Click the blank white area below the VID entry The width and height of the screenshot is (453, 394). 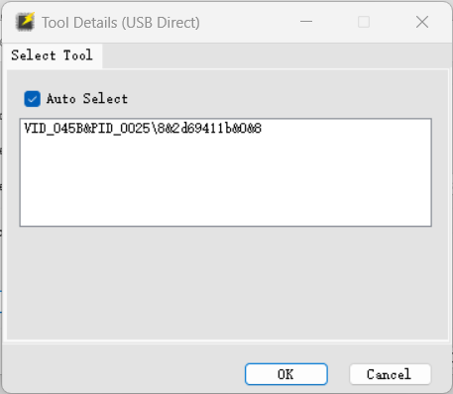coord(226,180)
